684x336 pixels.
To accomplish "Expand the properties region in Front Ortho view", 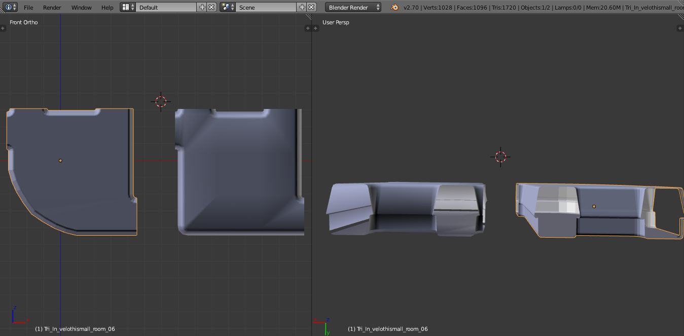I will tap(309, 28).
